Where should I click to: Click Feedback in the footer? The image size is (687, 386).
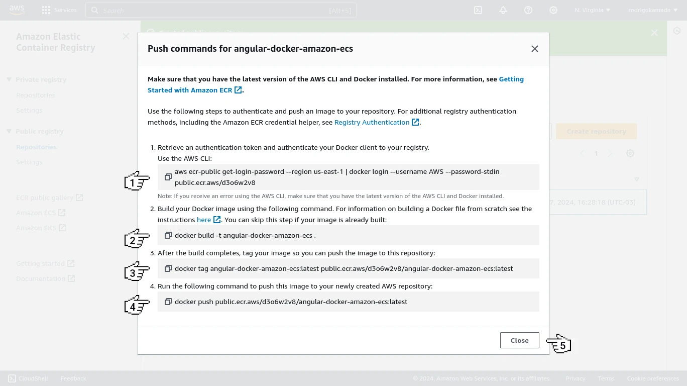tap(73, 378)
